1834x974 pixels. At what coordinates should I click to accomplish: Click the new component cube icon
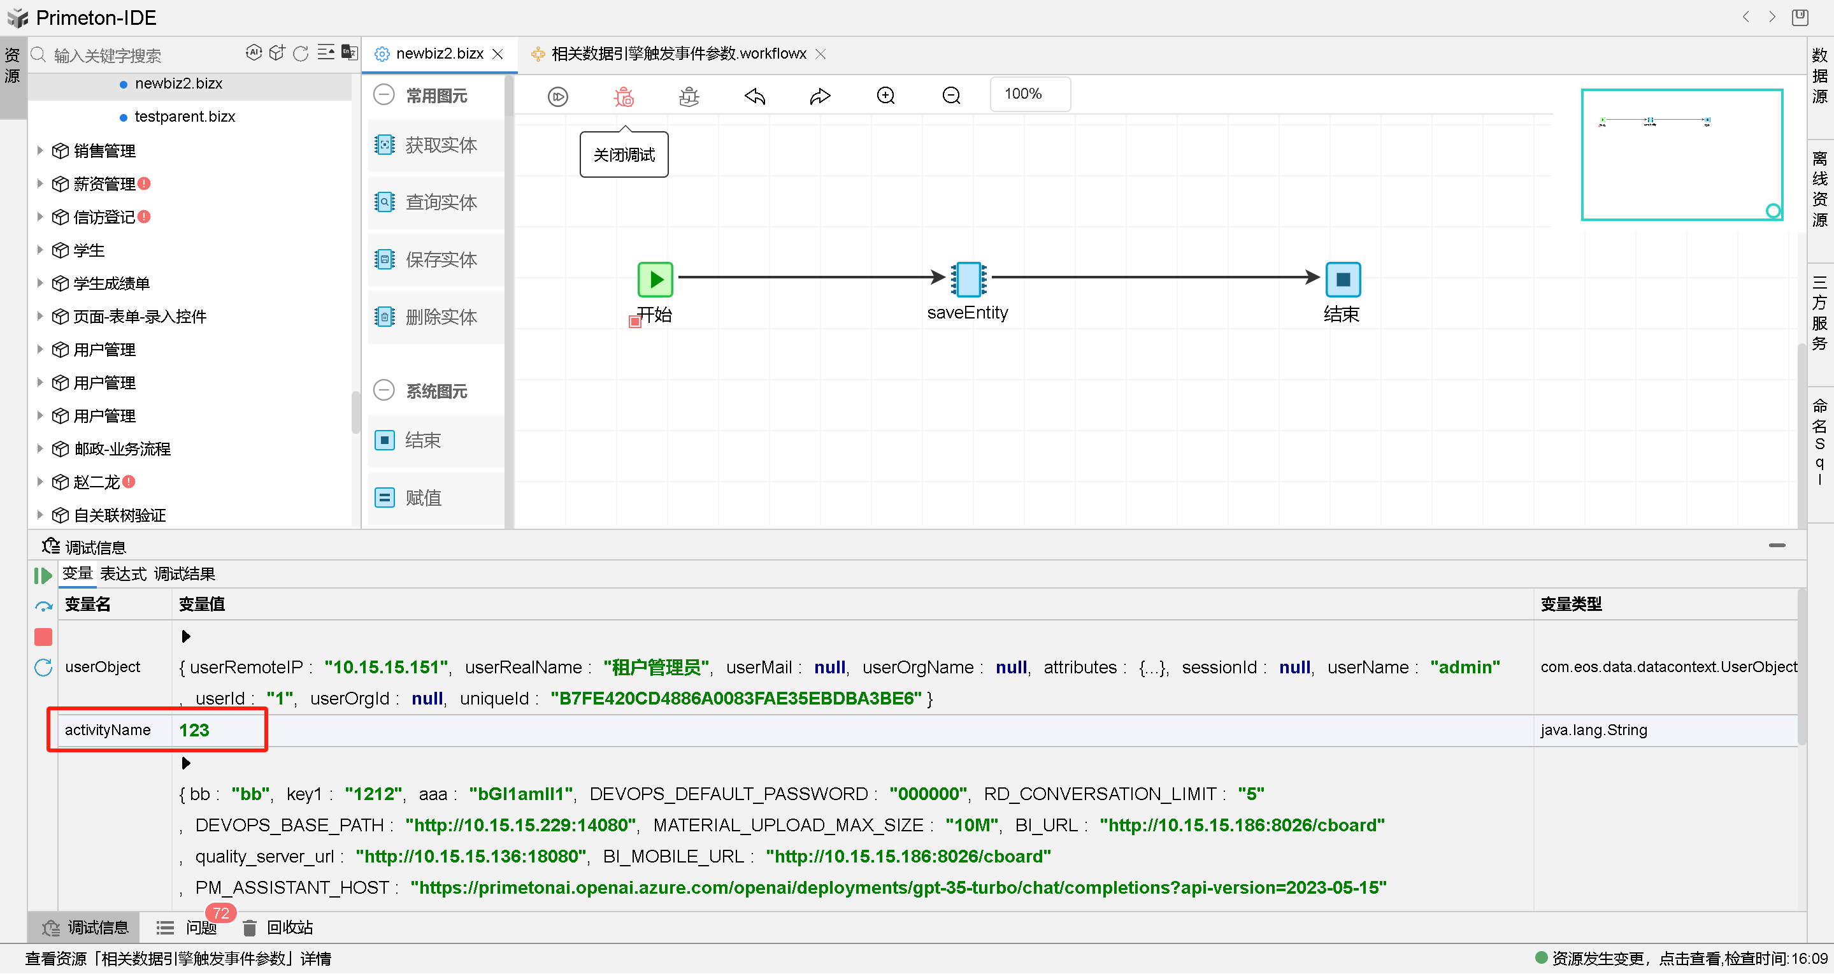point(277,53)
